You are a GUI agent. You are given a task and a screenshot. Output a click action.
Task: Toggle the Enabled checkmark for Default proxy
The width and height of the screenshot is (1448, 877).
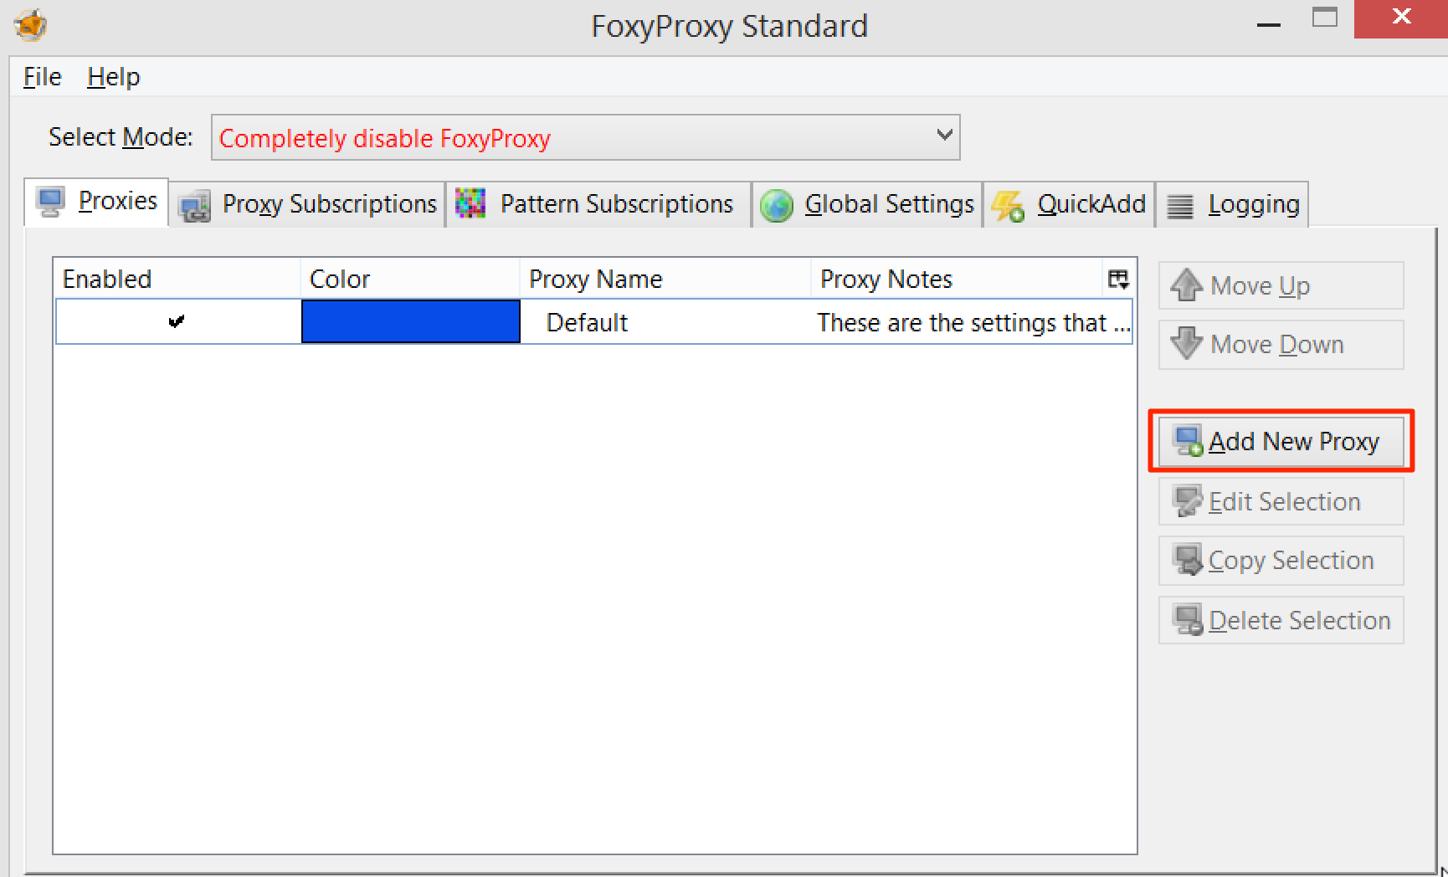pyautogui.click(x=176, y=321)
